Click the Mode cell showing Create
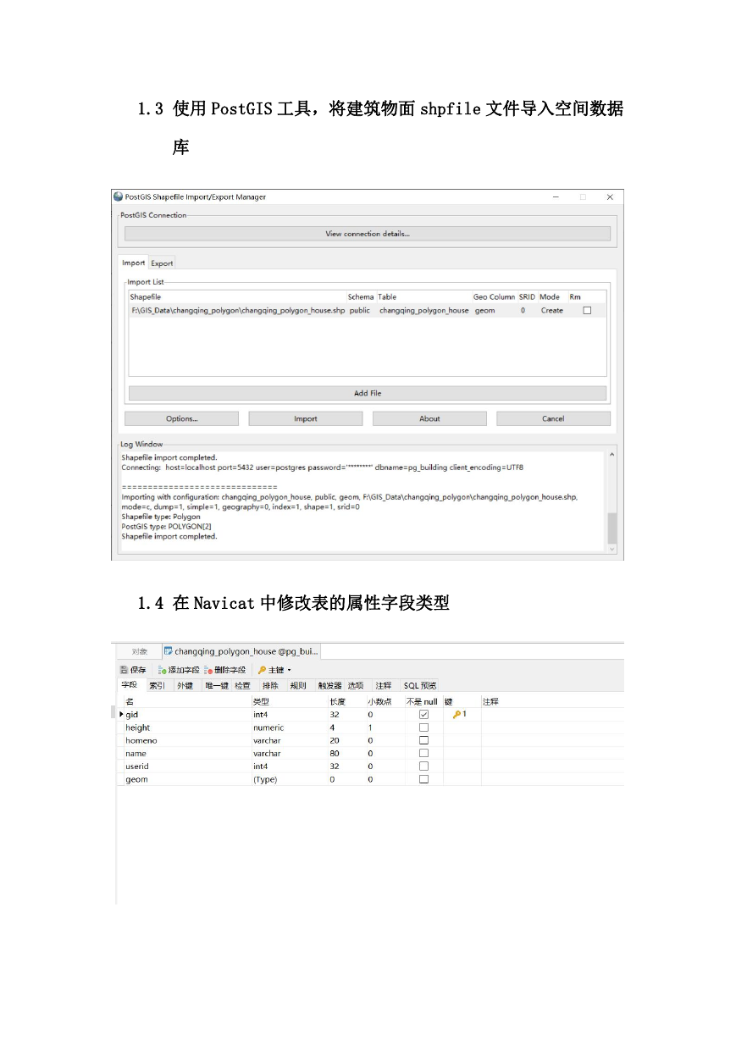 552,311
